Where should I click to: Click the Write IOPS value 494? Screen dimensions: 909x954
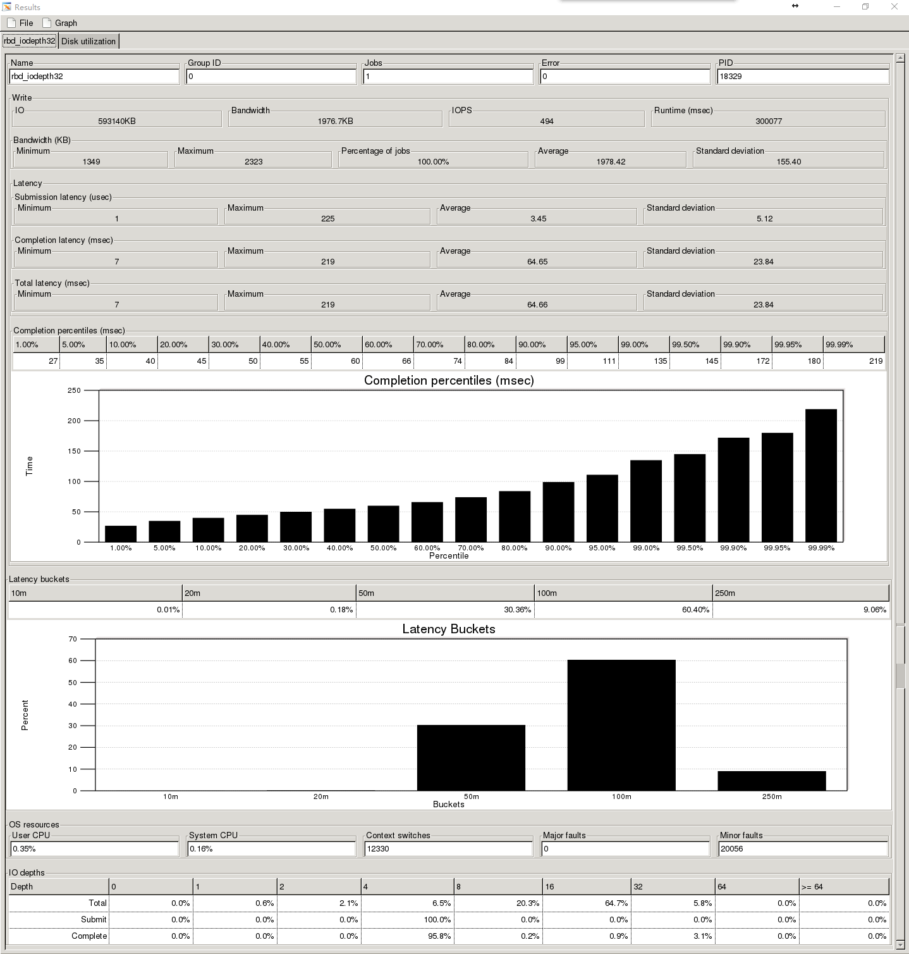[x=547, y=121]
